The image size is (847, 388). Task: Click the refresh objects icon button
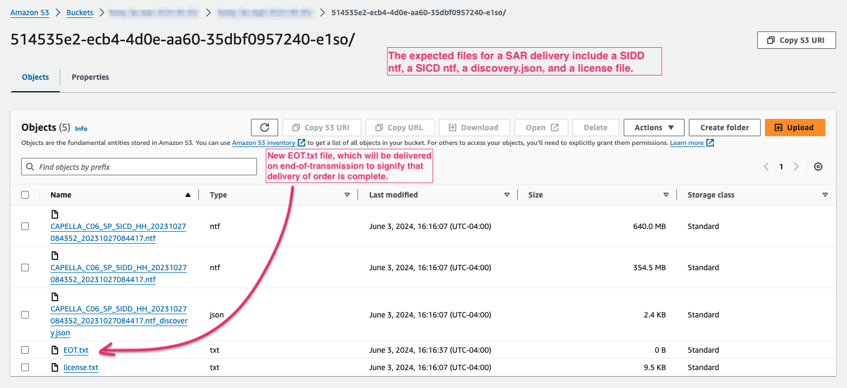pos(265,128)
